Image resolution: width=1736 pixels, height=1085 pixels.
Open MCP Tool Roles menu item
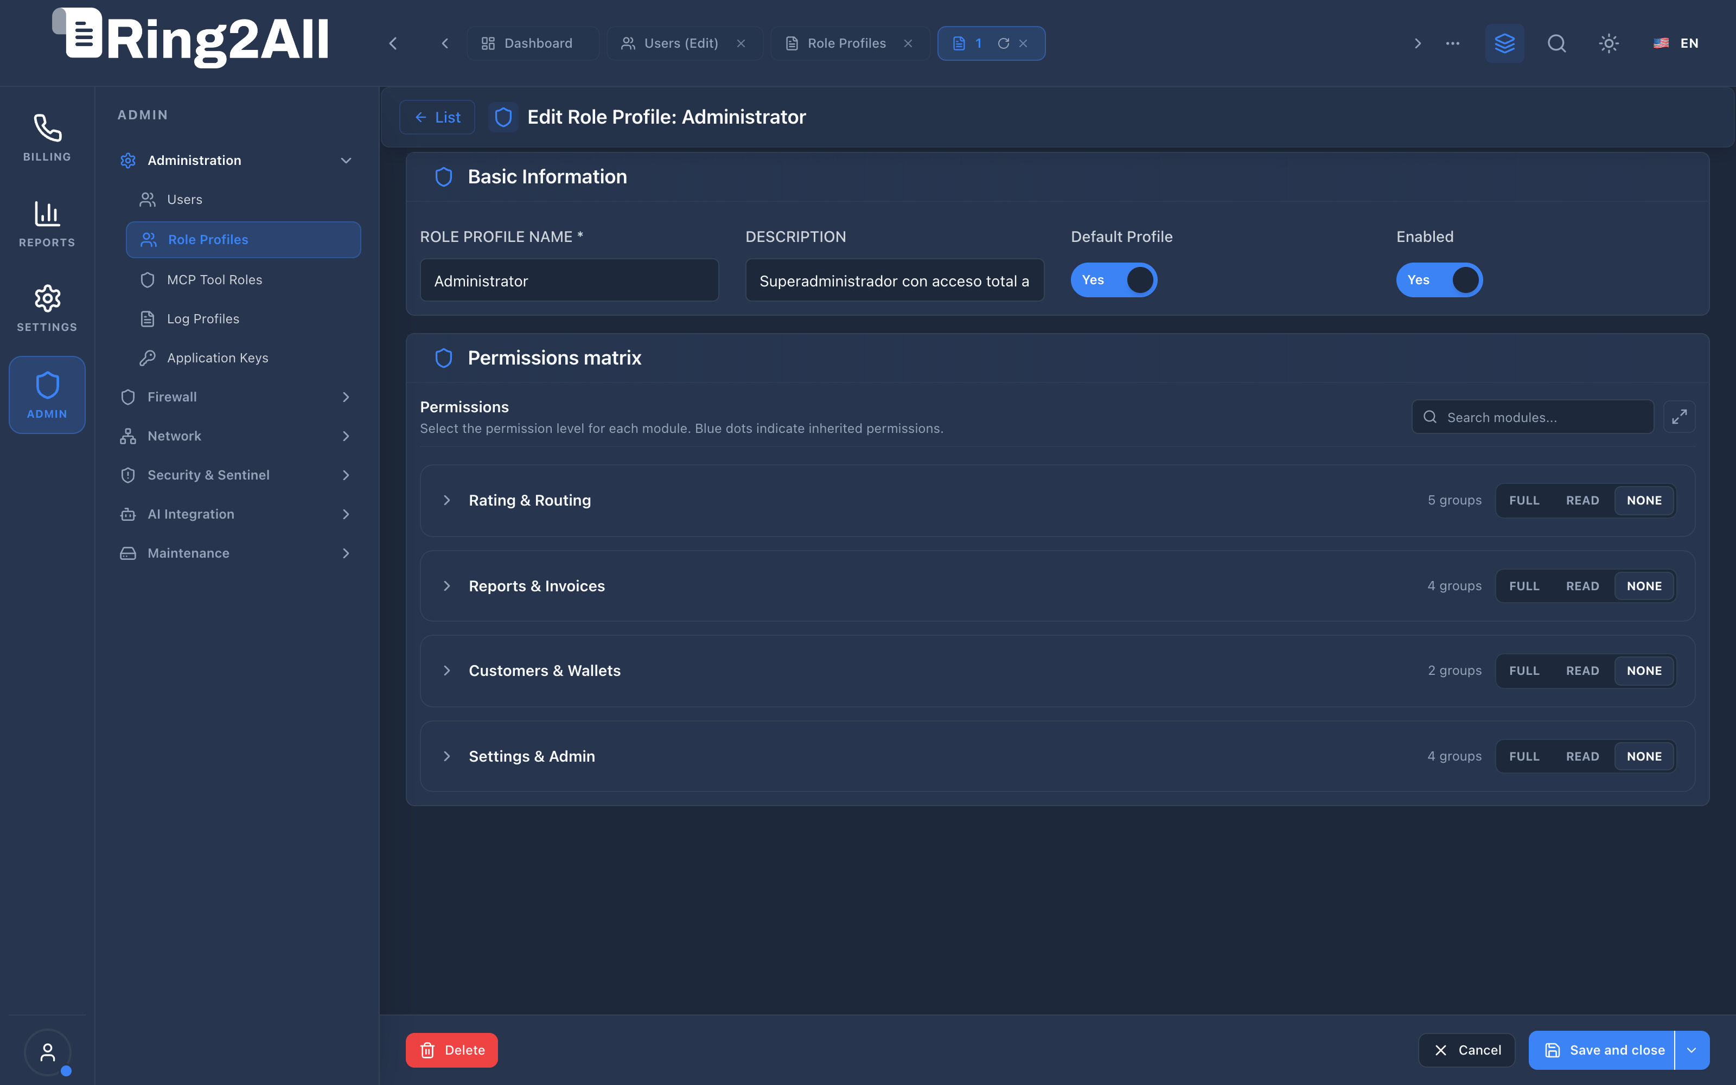(x=243, y=280)
